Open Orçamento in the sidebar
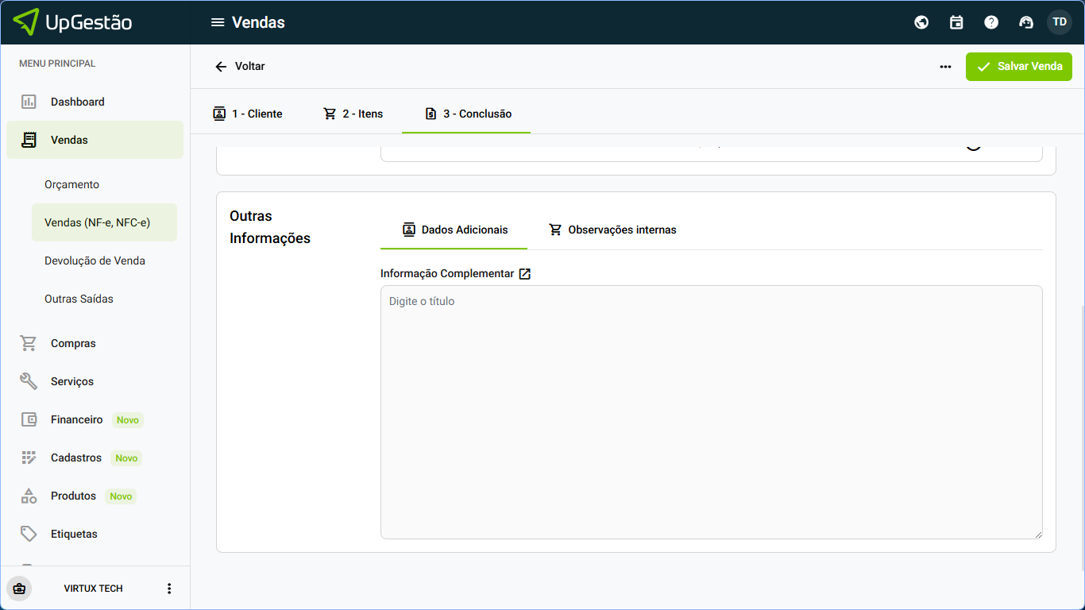 point(72,184)
